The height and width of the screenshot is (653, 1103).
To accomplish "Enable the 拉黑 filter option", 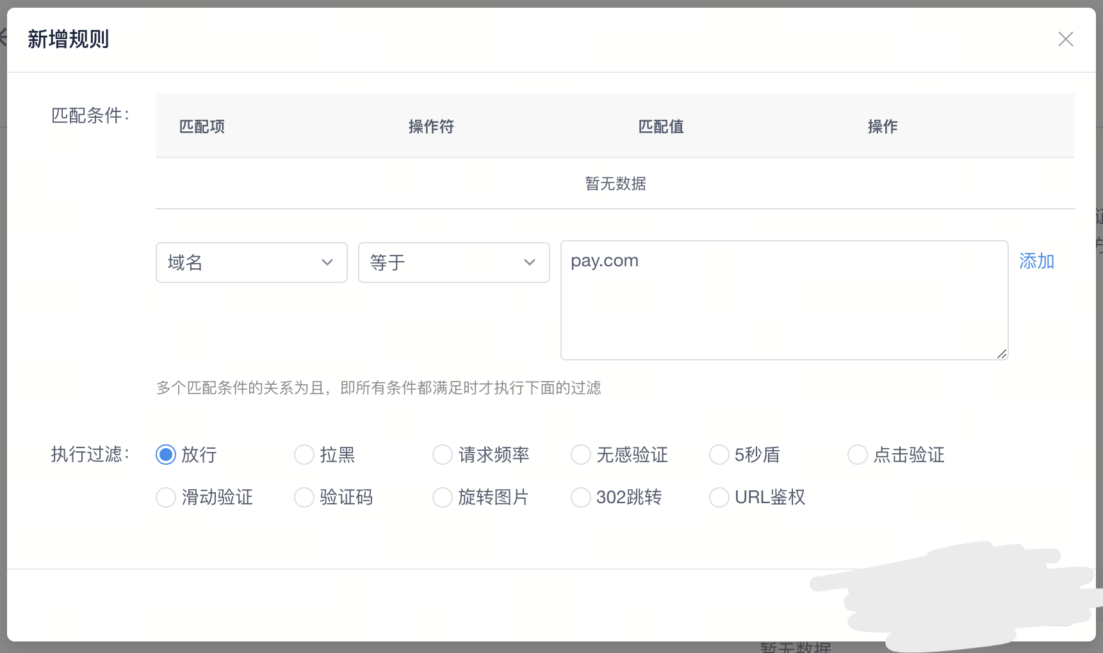I will [x=304, y=455].
